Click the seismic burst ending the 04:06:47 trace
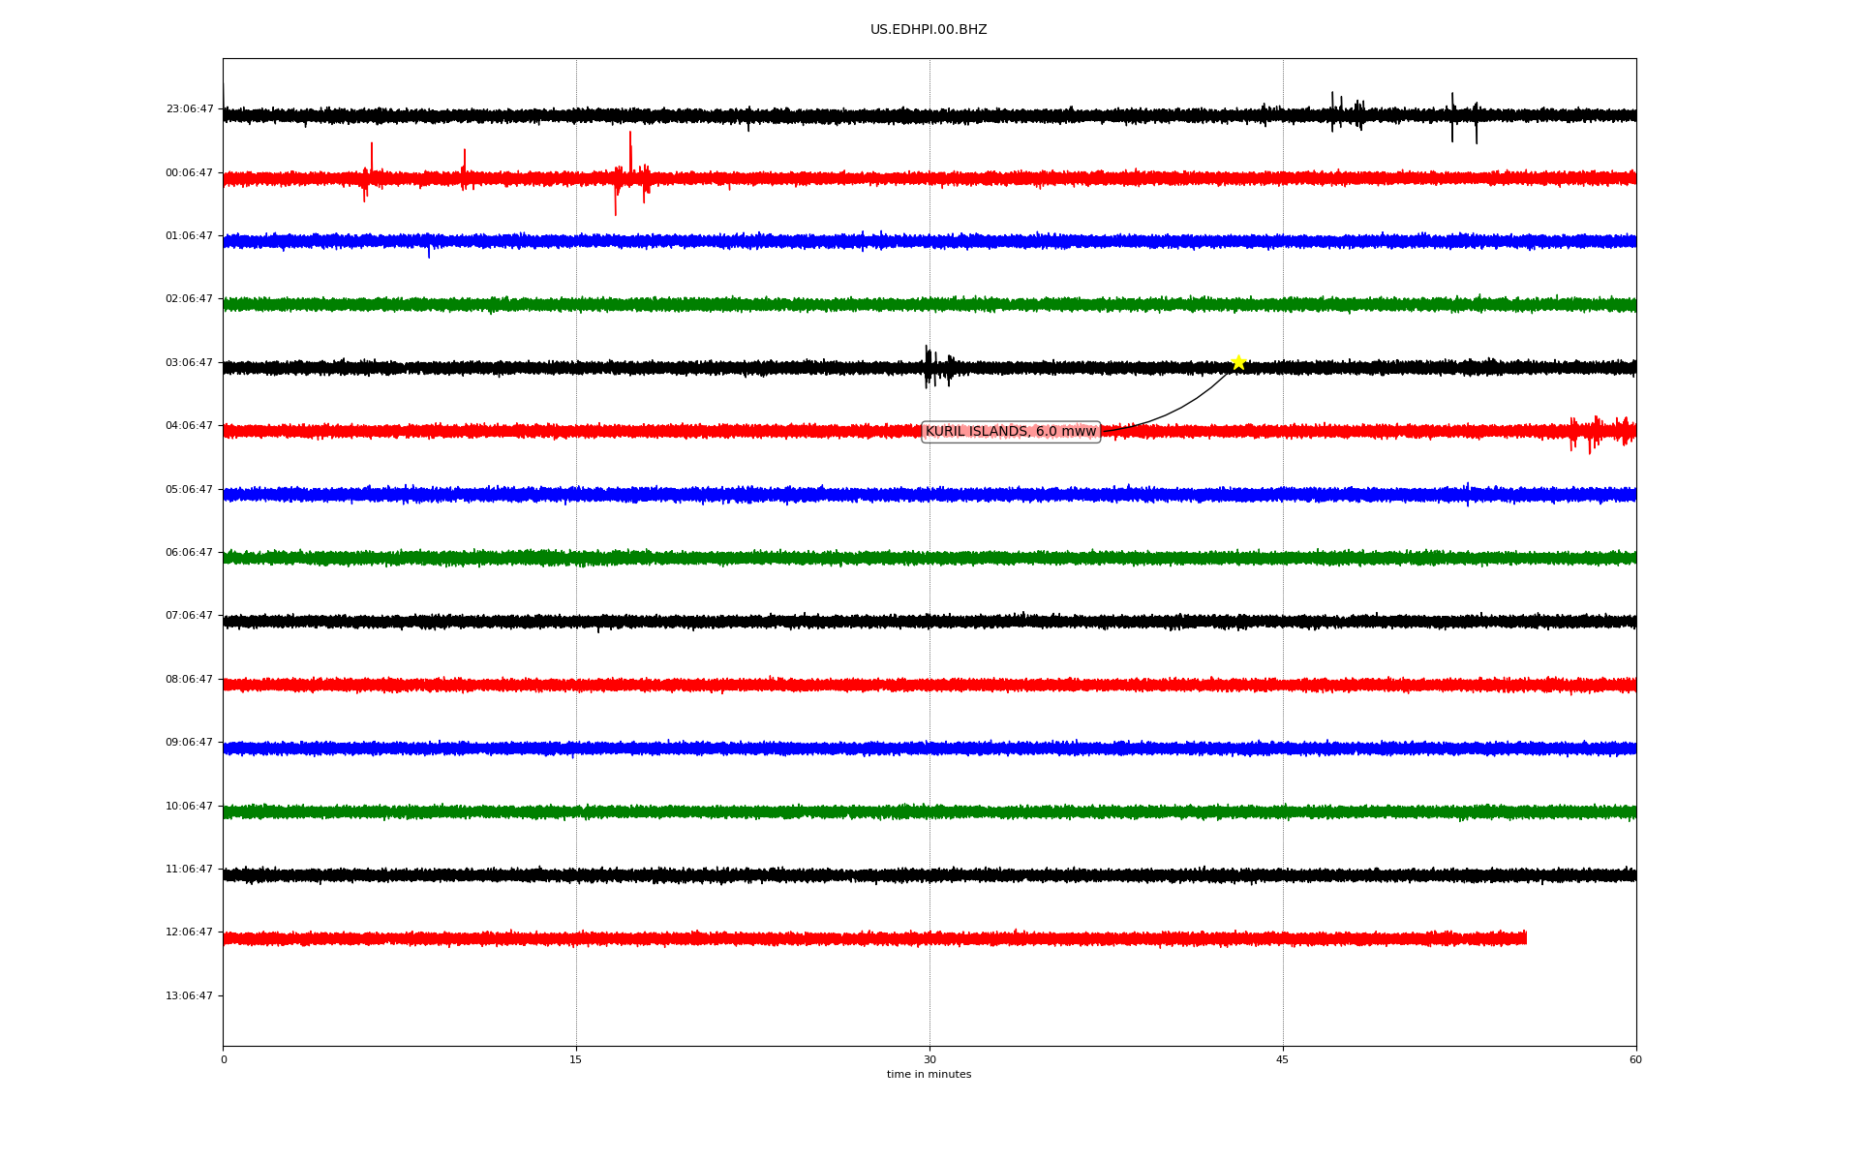 coord(1601,432)
